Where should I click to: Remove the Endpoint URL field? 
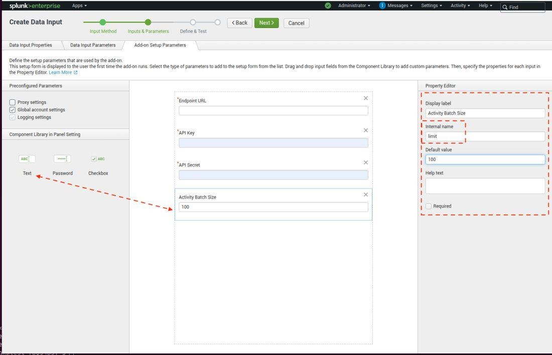pos(366,98)
